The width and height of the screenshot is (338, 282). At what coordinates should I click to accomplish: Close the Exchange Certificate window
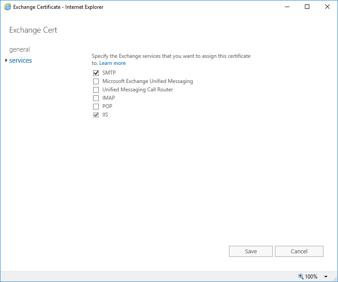pos(327,7)
